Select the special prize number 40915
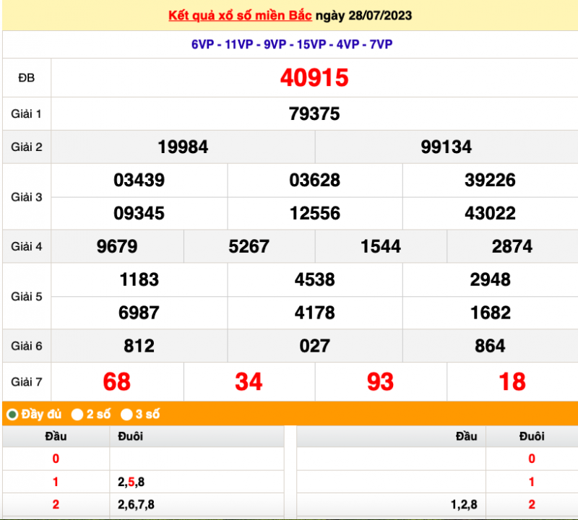Viewport: 578px width, 520px height. [316, 78]
